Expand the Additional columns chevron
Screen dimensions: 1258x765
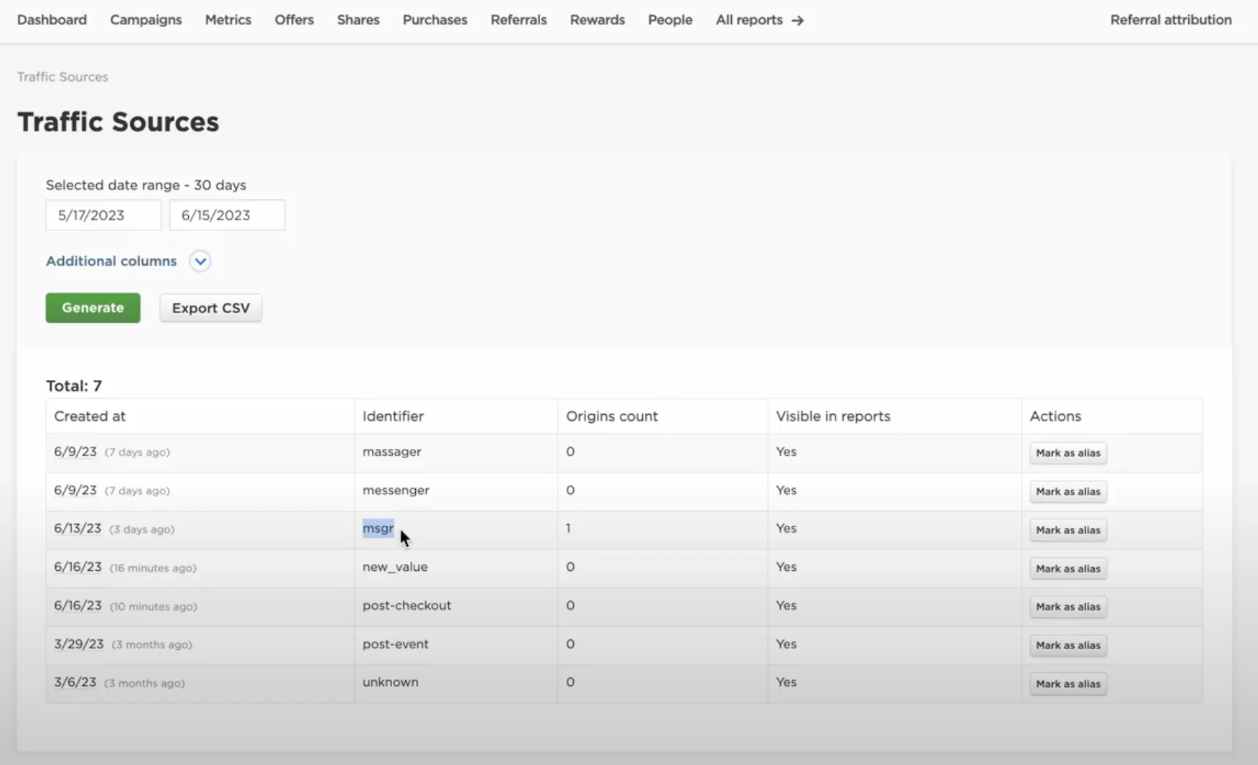click(x=200, y=261)
